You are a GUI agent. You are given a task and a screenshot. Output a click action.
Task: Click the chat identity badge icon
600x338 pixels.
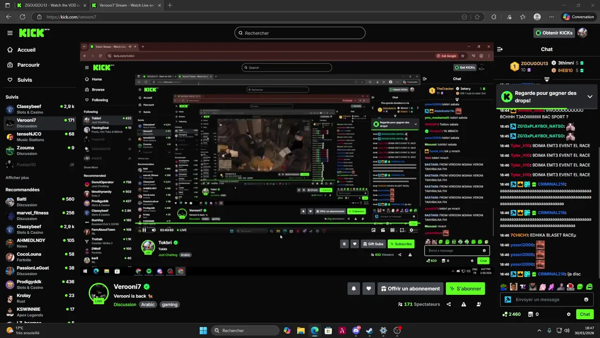pyautogui.click(x=508, y=300)
